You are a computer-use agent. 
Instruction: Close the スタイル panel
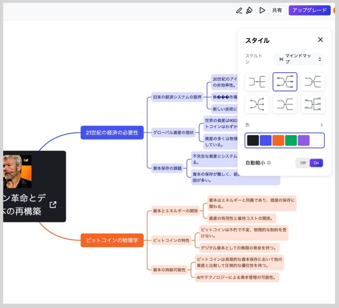tap(320, 40)
